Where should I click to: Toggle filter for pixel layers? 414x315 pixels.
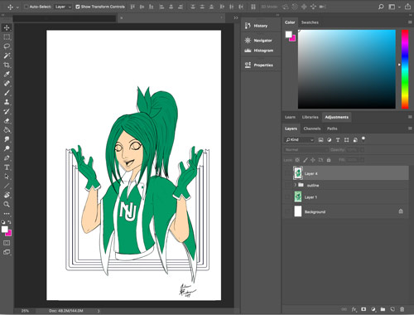(320, 140)
